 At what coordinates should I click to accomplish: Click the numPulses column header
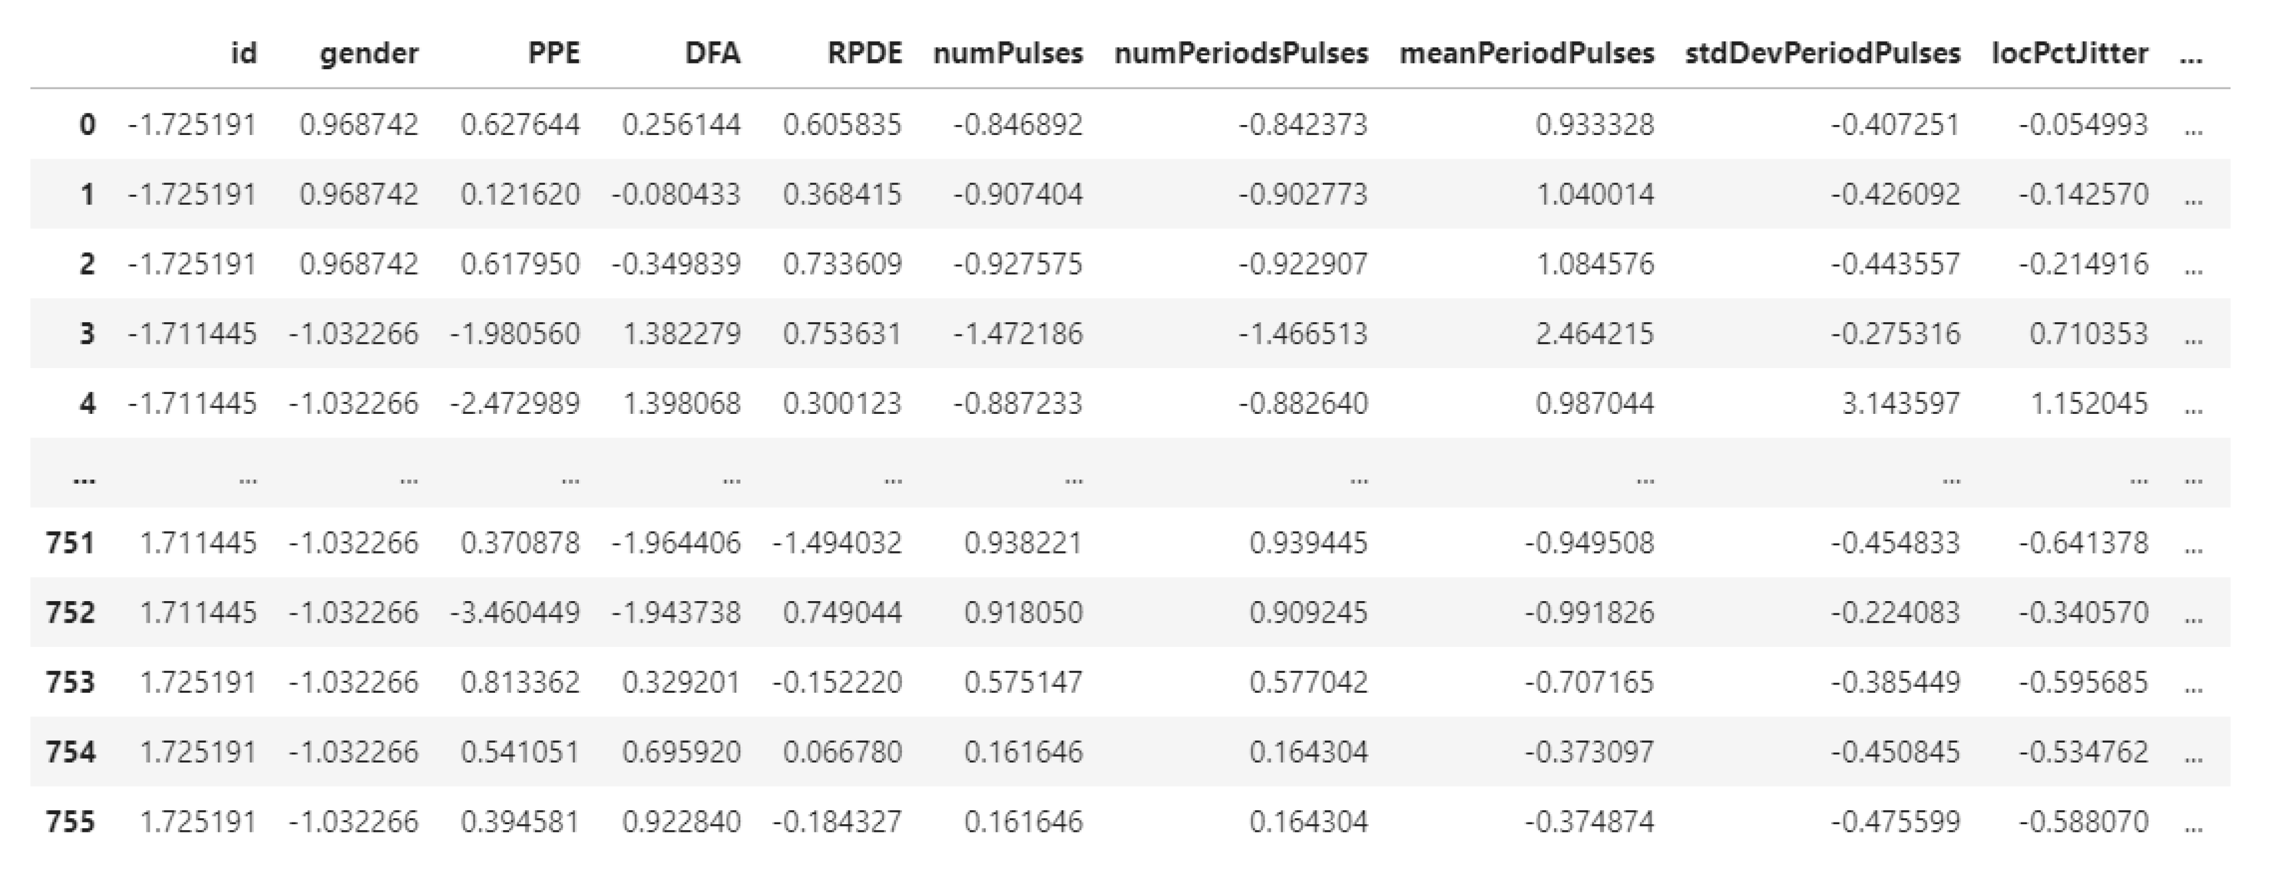(1007, 54)
